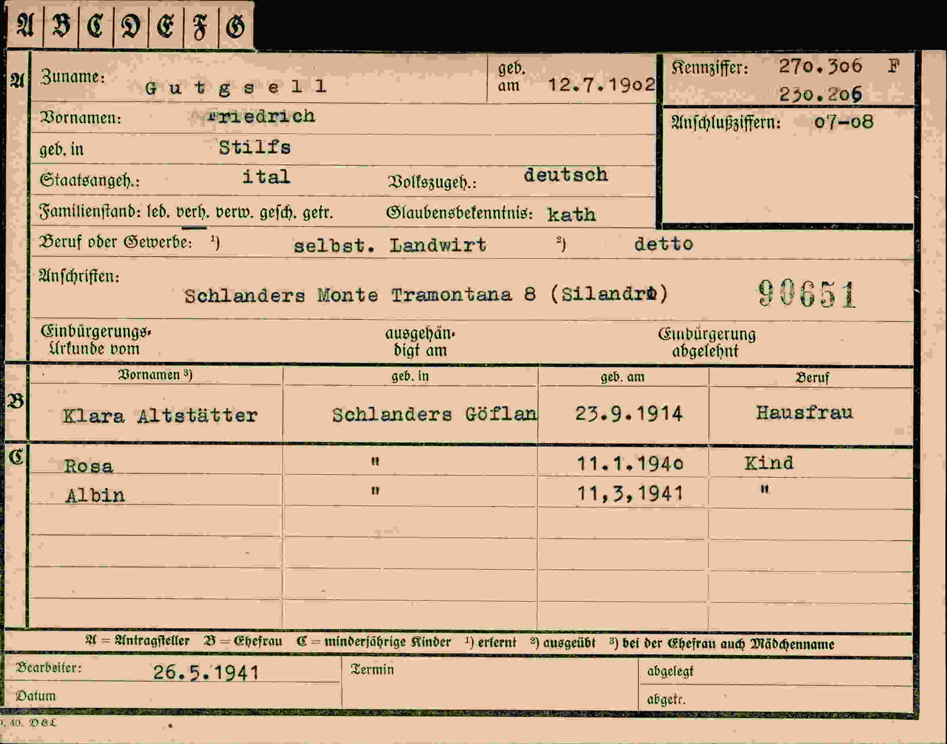947x744 pixels.
Task: Click the stamped number '90651'
Action: click(x=807, y=294)
